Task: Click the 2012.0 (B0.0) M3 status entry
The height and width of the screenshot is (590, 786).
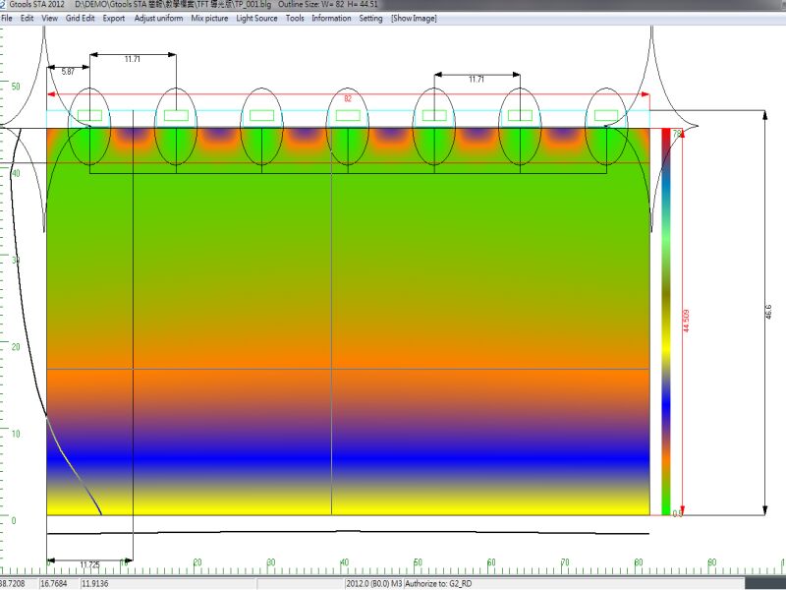Action: [373, 583]
